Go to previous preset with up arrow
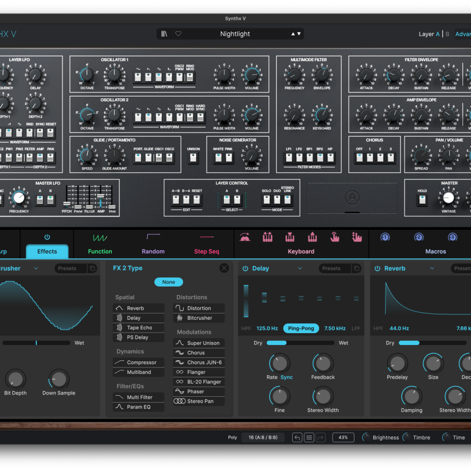471x471 pixels. pyautogui.click(x=293, y=34)
